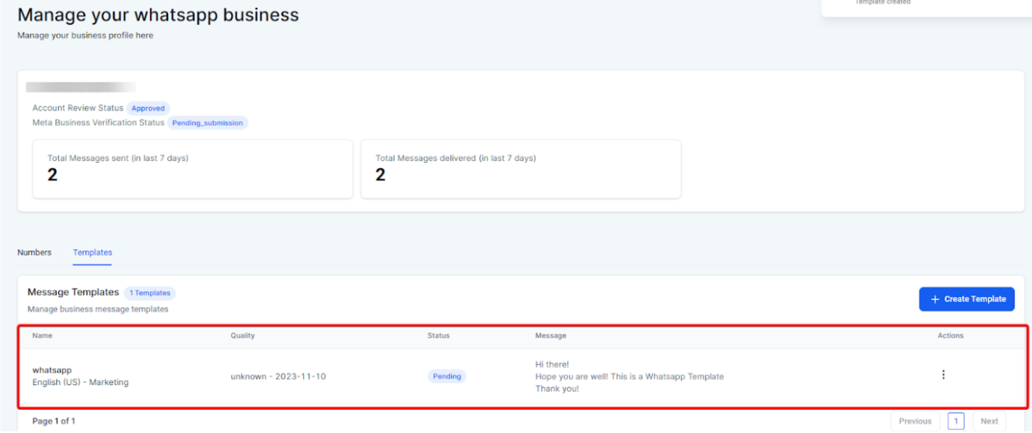Click the Account Review Status label
The width and height of the screenshot is (1032, 433).
pos(78,109)
